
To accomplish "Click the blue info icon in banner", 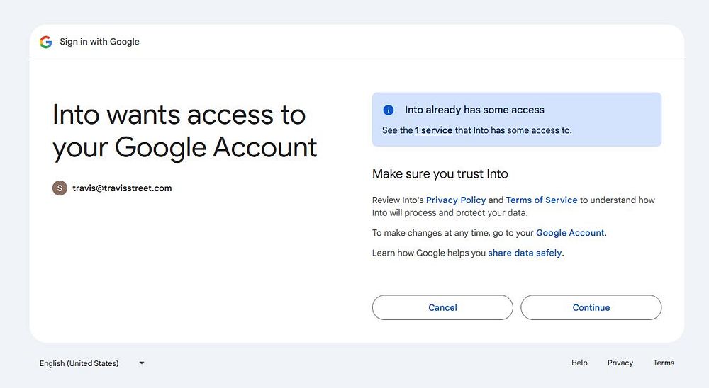I will (388, 110).
